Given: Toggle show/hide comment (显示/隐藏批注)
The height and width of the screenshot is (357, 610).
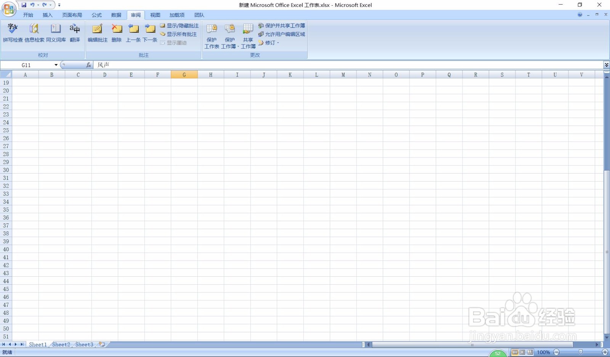Looking at the screenshot, I should [x=179, y=25].
